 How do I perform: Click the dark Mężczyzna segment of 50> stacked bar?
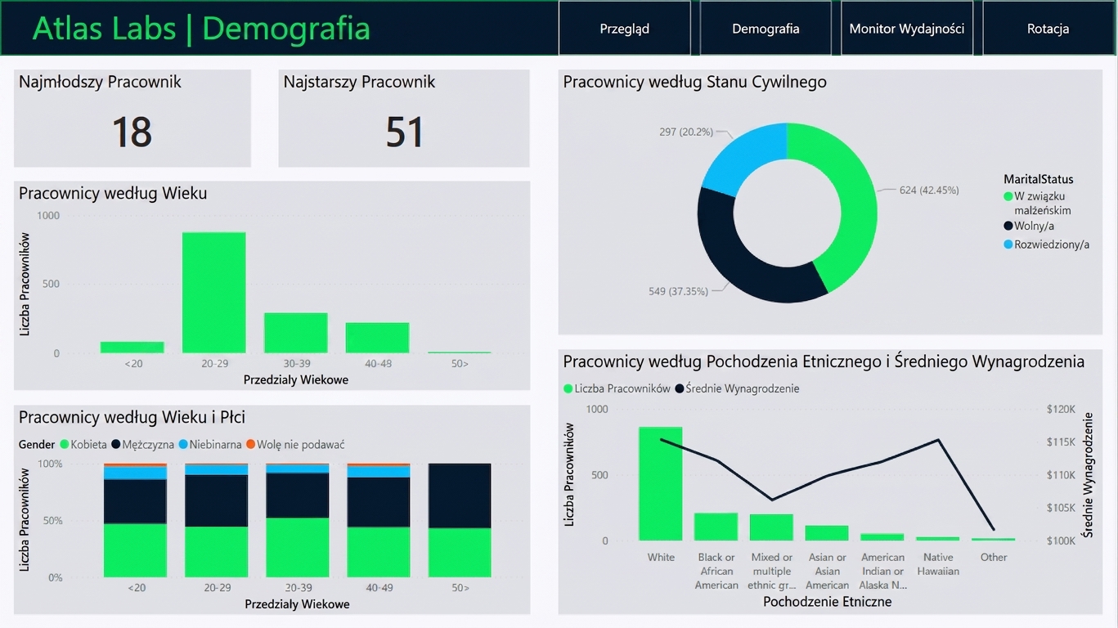(x=460, y=496)
